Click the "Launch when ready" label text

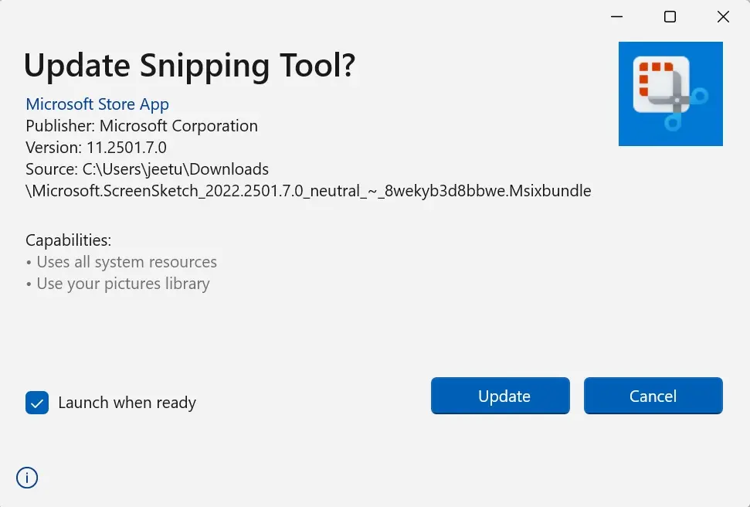point(127,403)
